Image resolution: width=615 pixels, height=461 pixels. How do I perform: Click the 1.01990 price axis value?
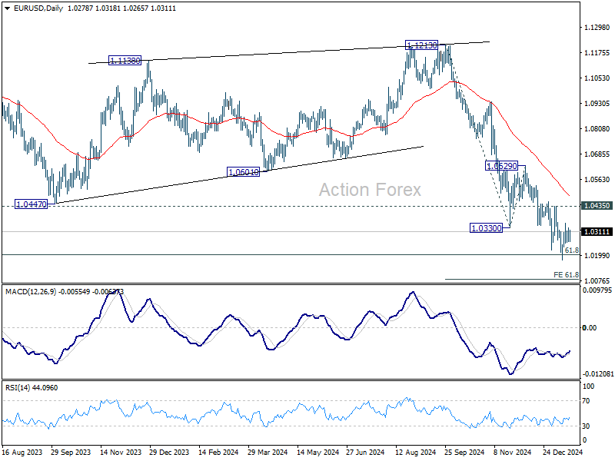[597, 255]
